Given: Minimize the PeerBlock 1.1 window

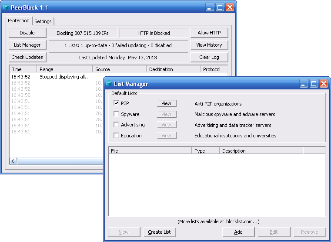Looking at the screenshot, I should click(x=209, y=7).
